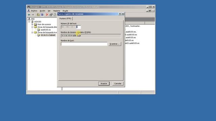Select the 10.16.3.x Subnet reverse zone

48,35
